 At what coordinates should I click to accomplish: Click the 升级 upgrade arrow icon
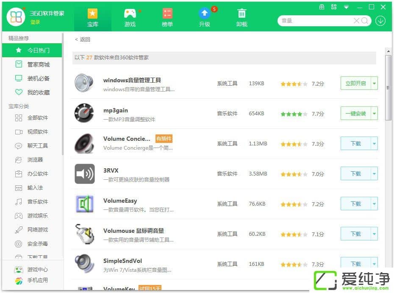pos(205,14)
